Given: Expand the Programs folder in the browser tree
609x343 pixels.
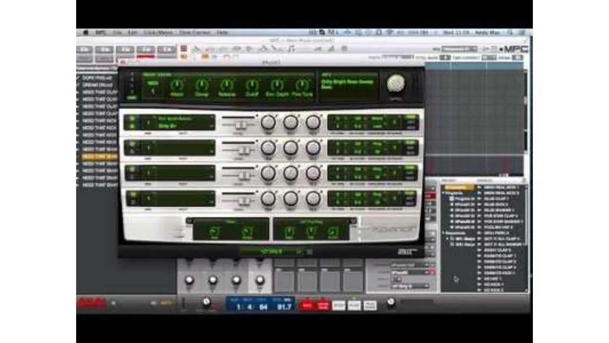Looking at the screenshot, I should (x=444, y=193).
